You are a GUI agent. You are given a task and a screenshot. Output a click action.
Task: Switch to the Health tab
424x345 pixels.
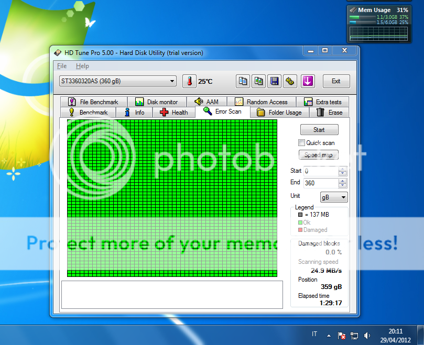tap(173, 112)
